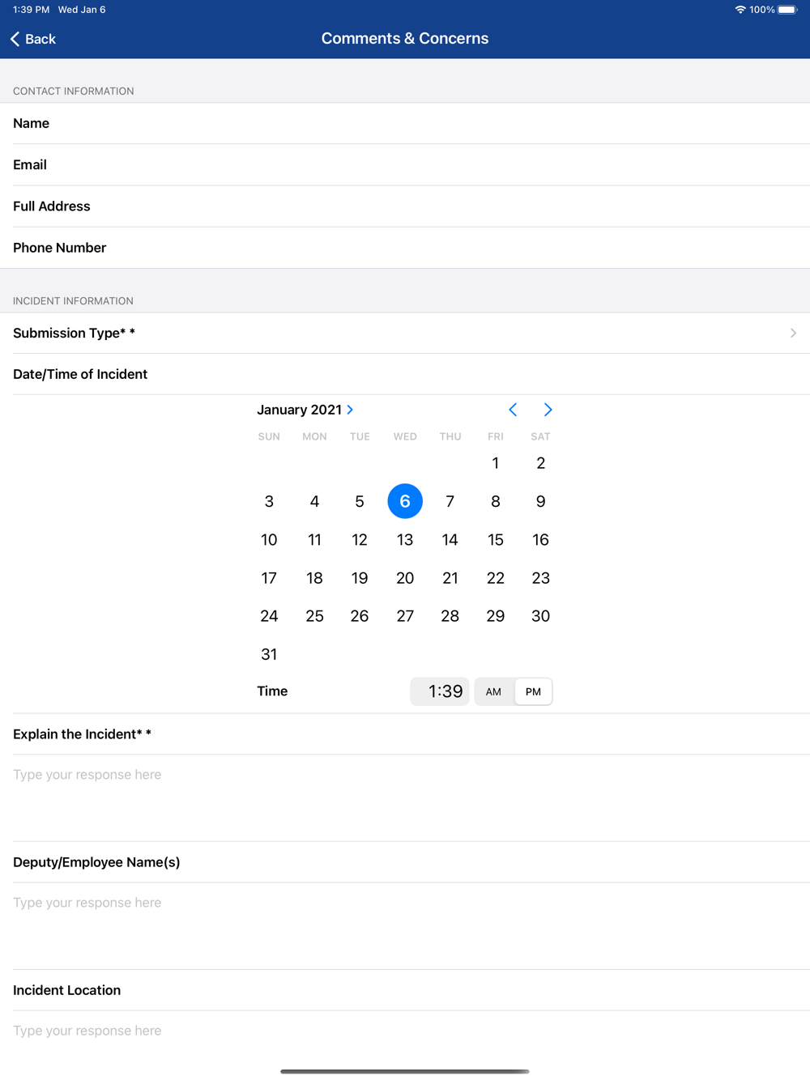Tap the status bar clock 1:39 PM
Viewport: 810px width, 1080px height.
[31, 10]
